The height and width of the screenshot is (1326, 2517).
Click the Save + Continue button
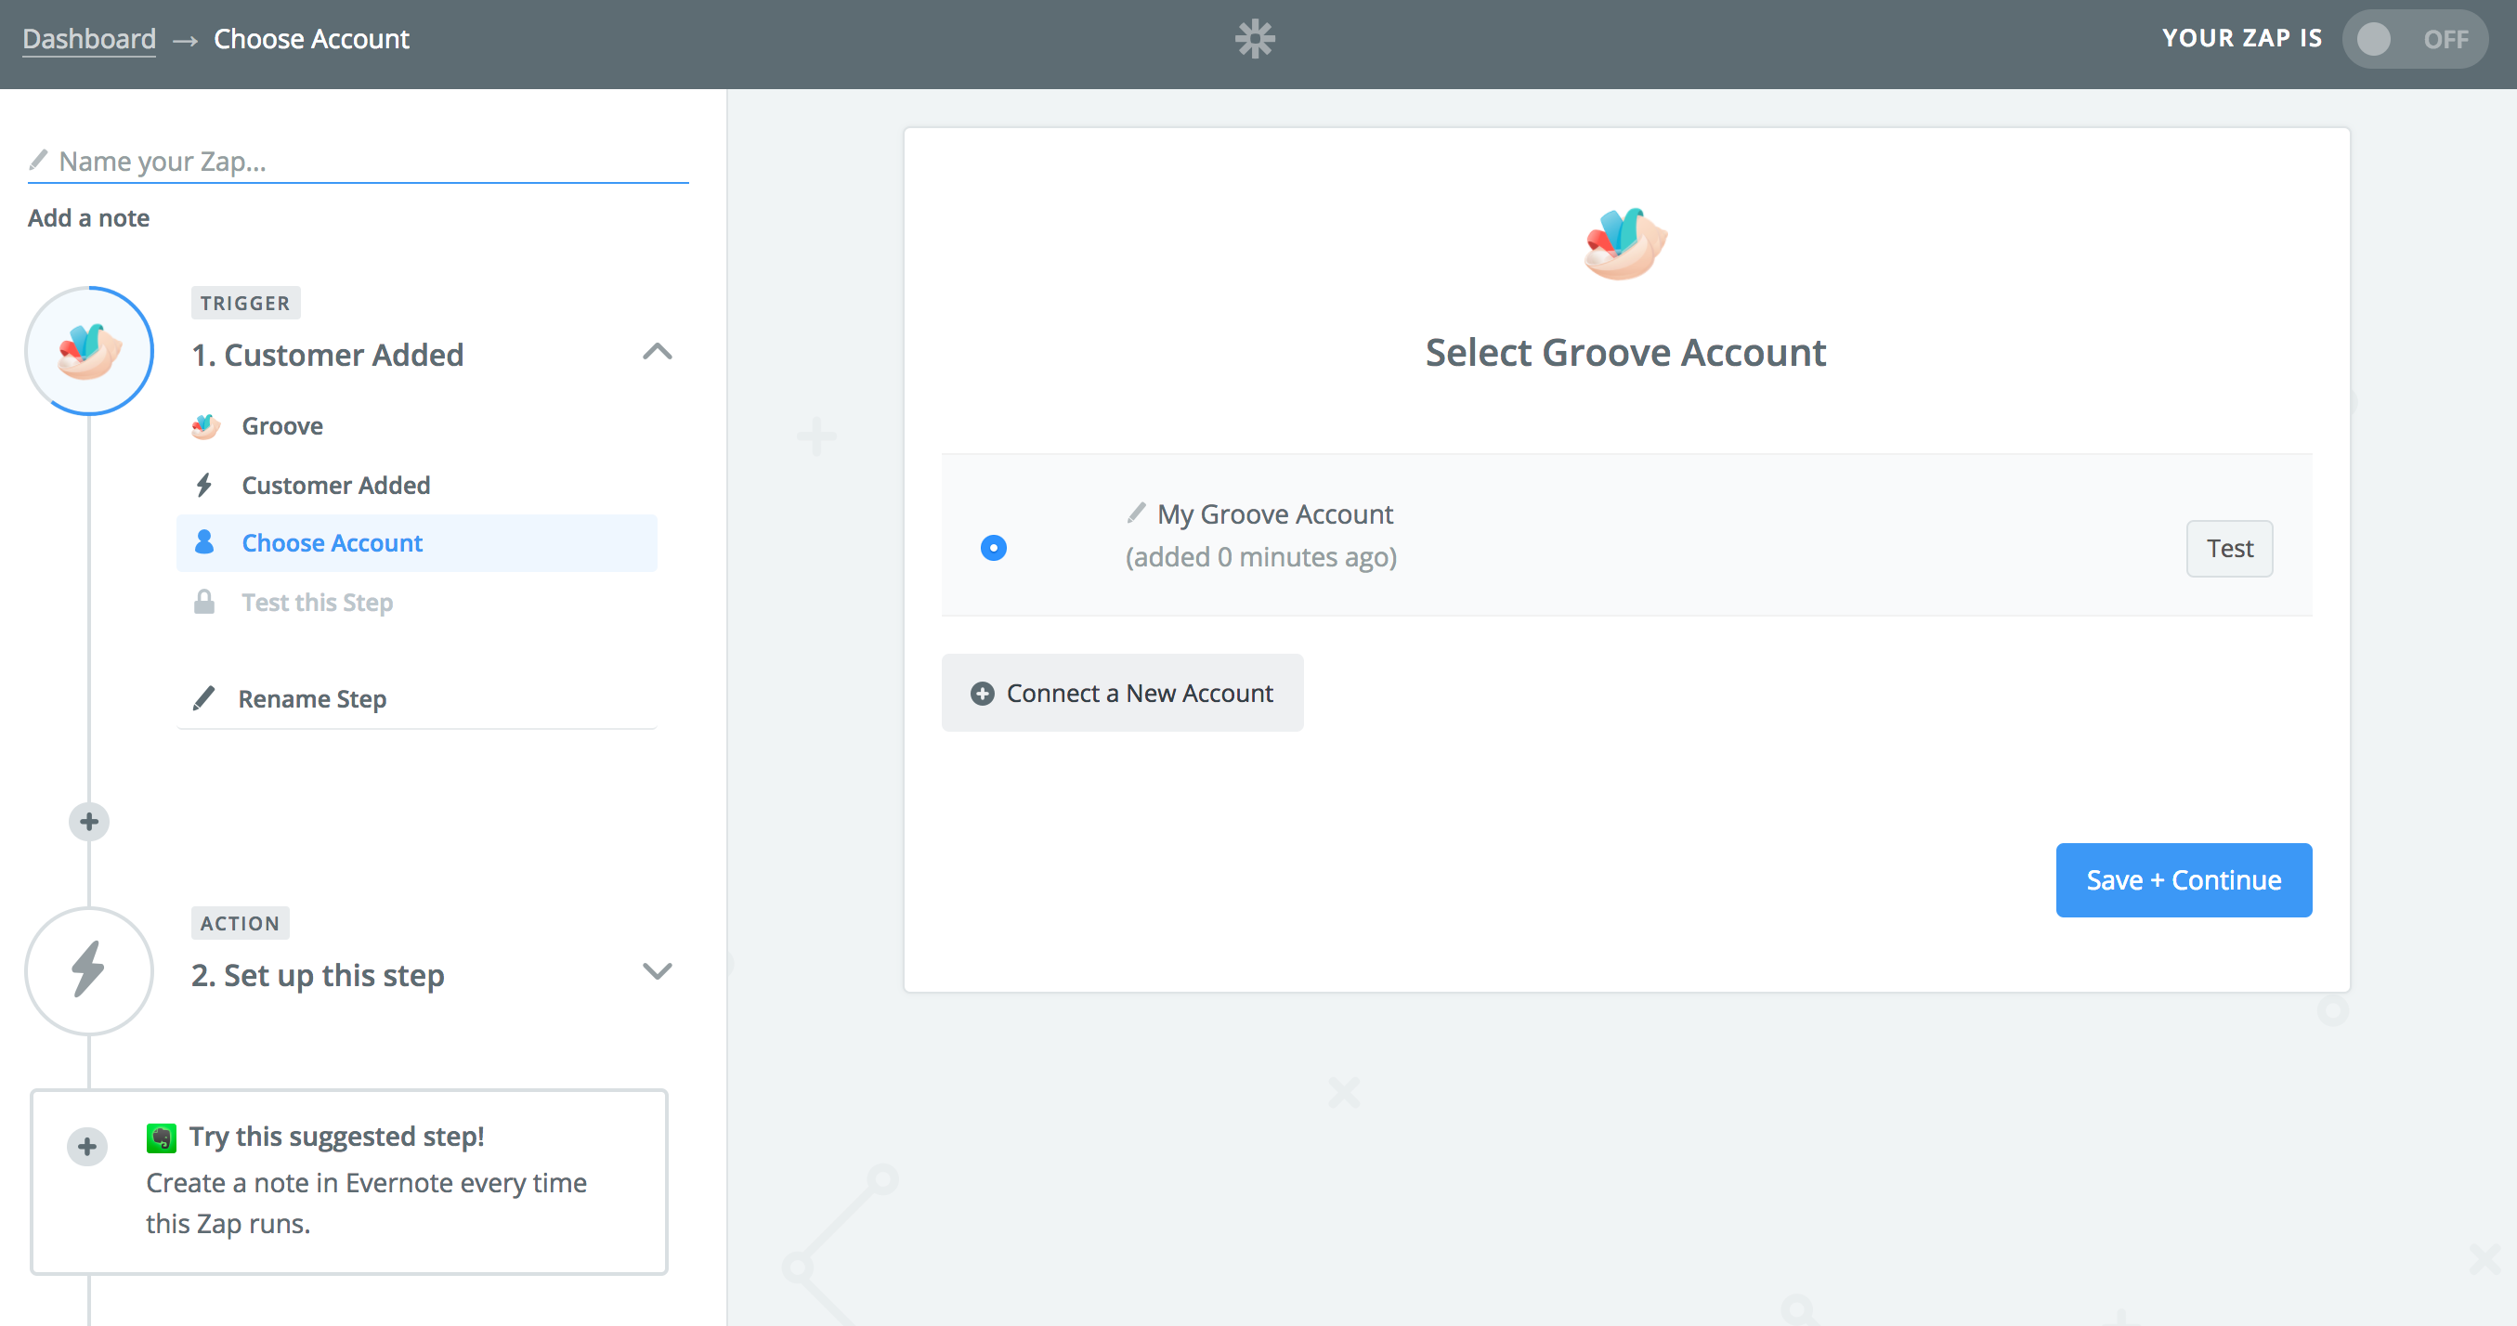click(x=2183, y=880)
